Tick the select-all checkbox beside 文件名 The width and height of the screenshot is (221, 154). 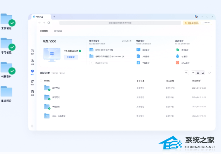point(41,81)
